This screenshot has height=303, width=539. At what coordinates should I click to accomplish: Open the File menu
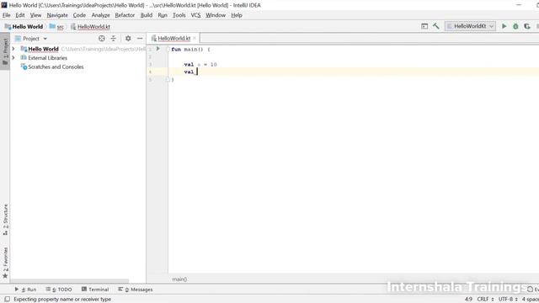[6, 15]
